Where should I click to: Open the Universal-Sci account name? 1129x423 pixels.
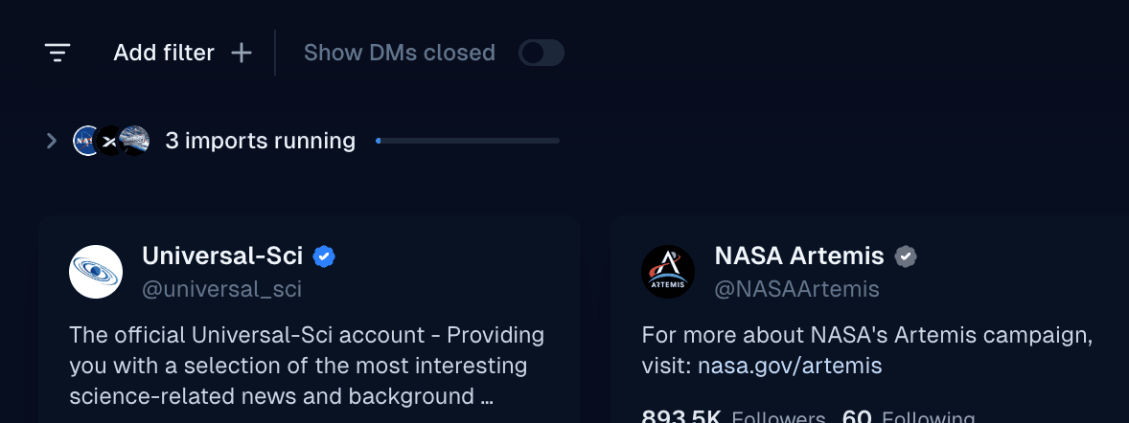[222, 256]
